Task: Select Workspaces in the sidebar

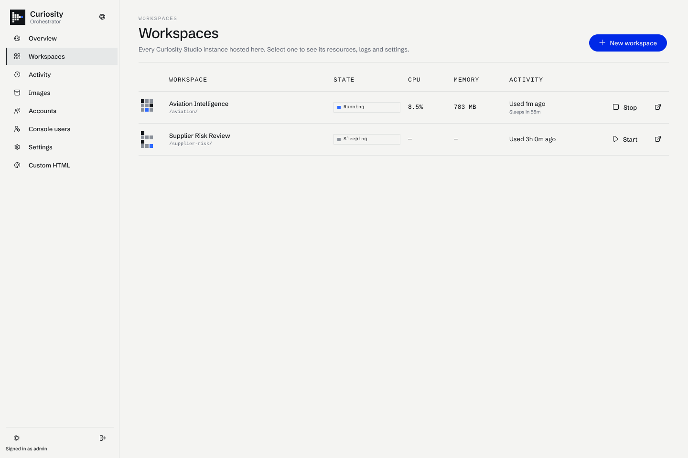Action: 62,56
